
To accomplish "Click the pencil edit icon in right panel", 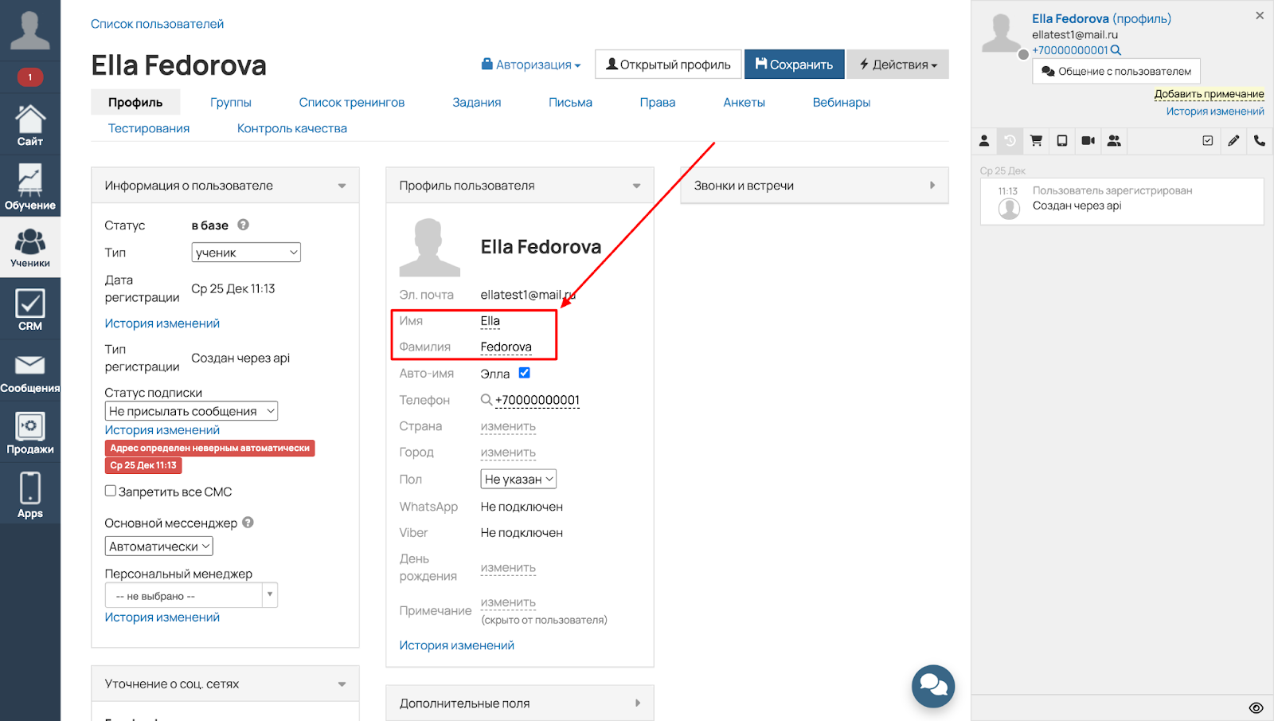I will coord(1233,141).
